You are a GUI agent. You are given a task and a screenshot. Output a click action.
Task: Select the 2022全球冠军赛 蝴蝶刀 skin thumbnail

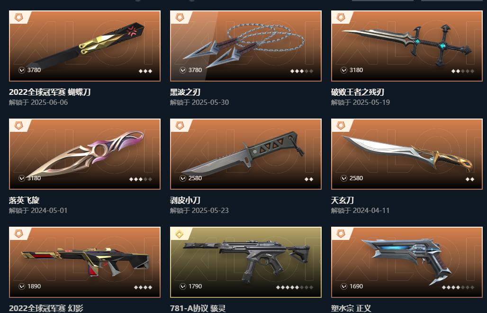click(x=85, y=46)
